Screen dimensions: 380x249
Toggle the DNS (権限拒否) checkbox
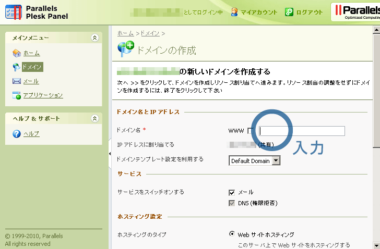232,203
